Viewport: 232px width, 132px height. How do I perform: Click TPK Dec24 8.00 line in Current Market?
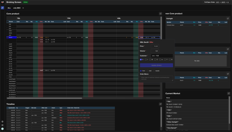point(172,113)
